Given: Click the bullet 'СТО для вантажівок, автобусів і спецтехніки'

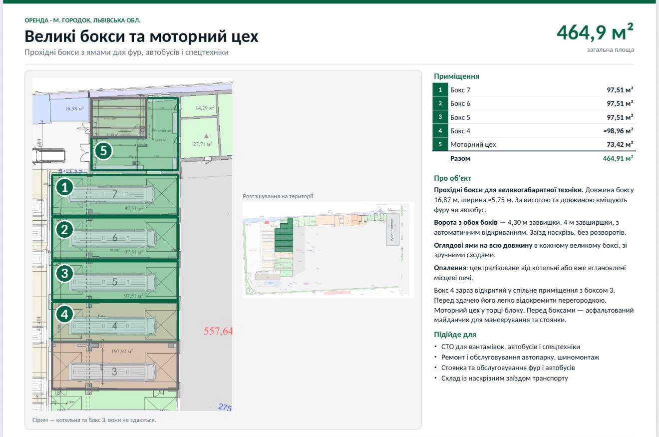Looking at the screenshot, I should click(x=510, y=347).
